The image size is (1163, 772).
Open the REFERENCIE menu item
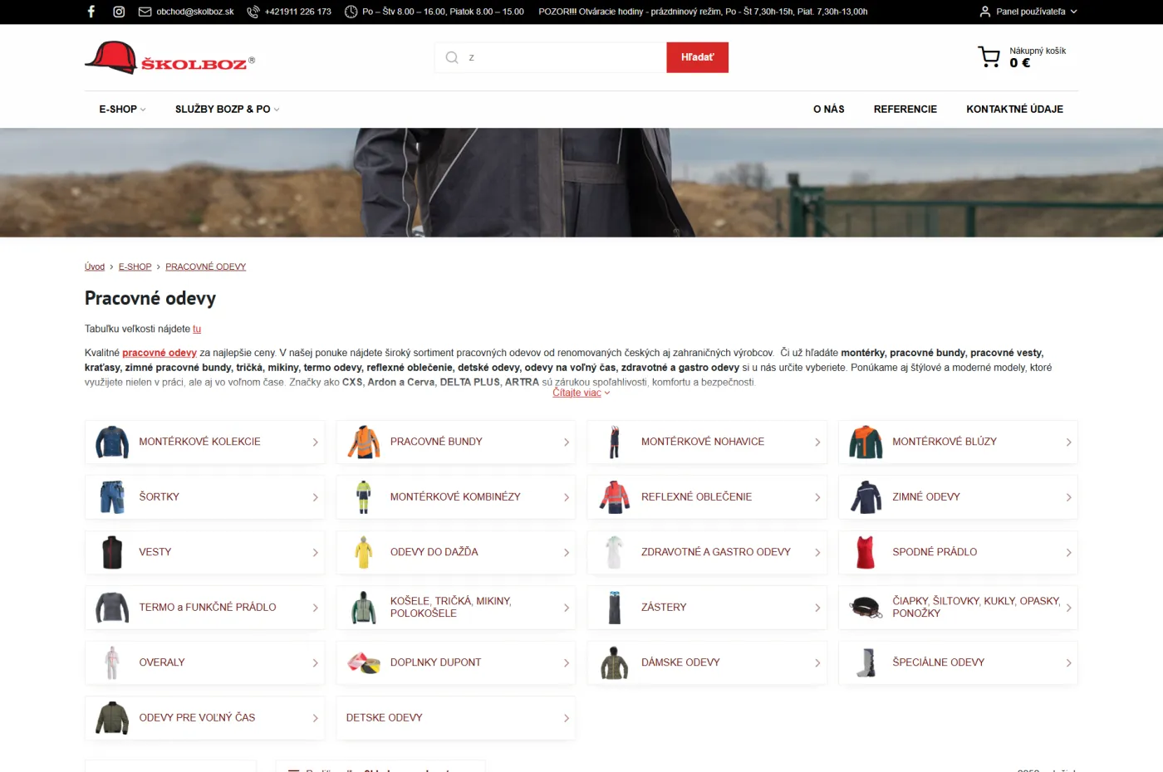tap(905, 109)
